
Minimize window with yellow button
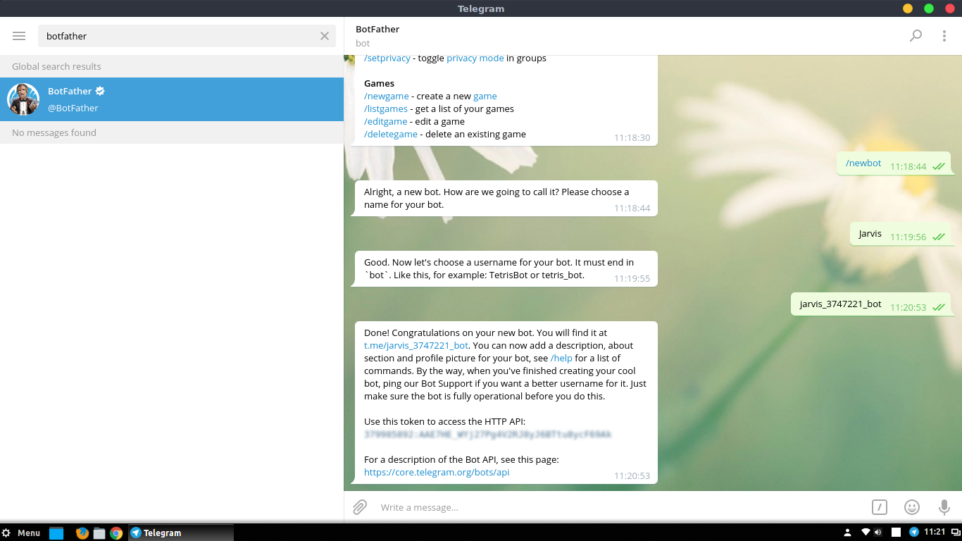click(x=908, y=8)
